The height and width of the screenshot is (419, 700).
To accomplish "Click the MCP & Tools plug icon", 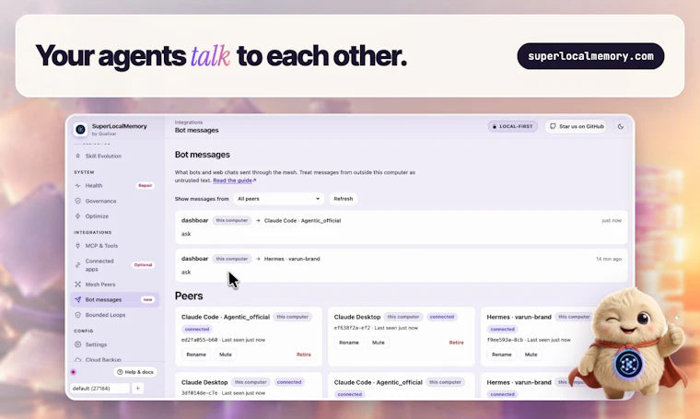I will coord(77,246).
